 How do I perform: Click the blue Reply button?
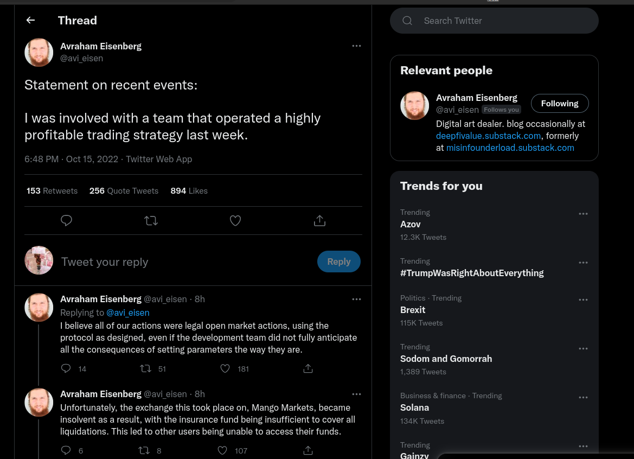click(x=339, y=262)
